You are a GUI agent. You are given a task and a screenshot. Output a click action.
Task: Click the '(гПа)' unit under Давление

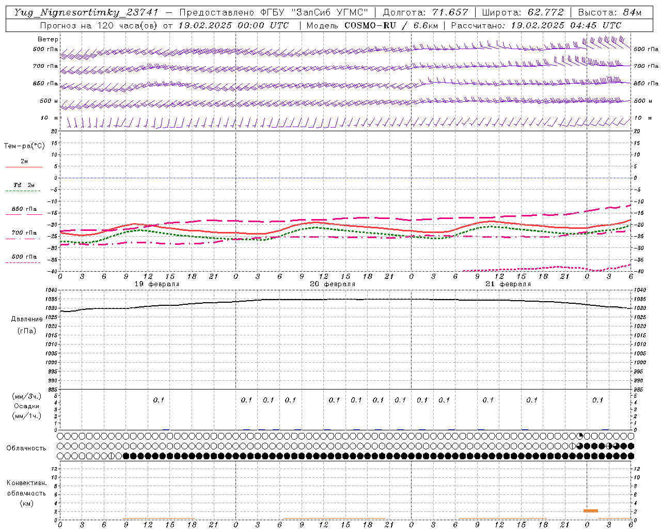tap(27, 331)
